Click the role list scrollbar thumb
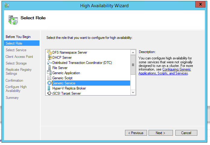Image resolution: width=210 pixels, height=145 pixels. tap(133, 65)
